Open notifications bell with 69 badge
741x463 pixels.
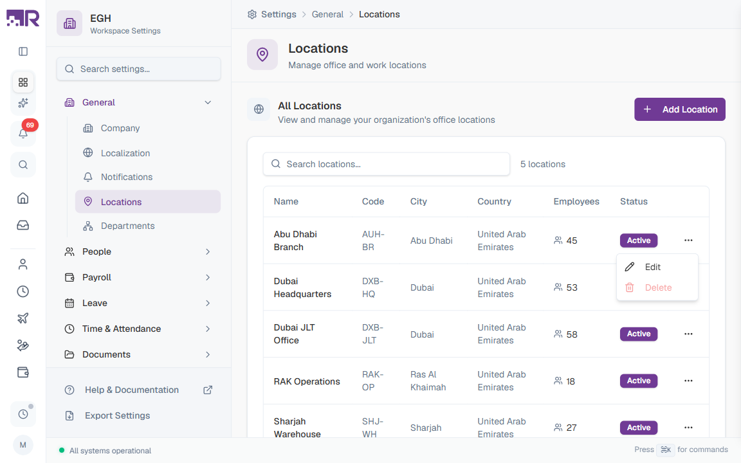pos(23,133)
